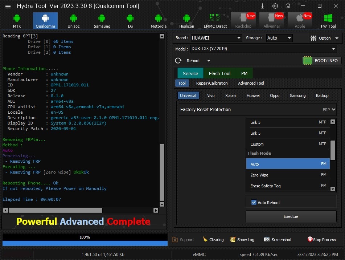The width and height of the screenshot is (345, 260).
Task: Toggle the Auto Reboot checkbox
Action: (254, 202)
